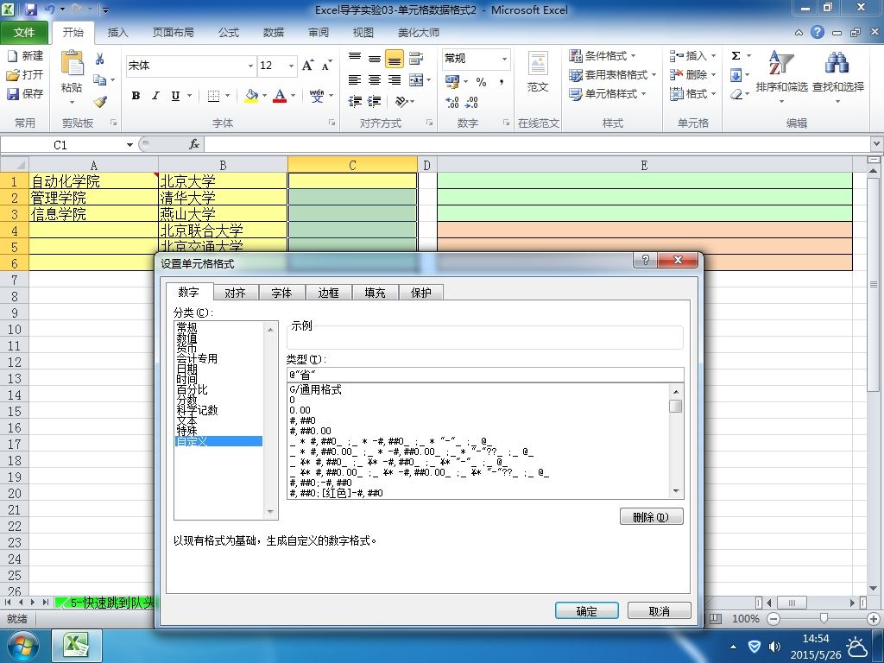Image resolution: width=884 pixels, height=663 pixels.
Task: Choose G/通用格式 in type list
Action: [x=315, y=389]
